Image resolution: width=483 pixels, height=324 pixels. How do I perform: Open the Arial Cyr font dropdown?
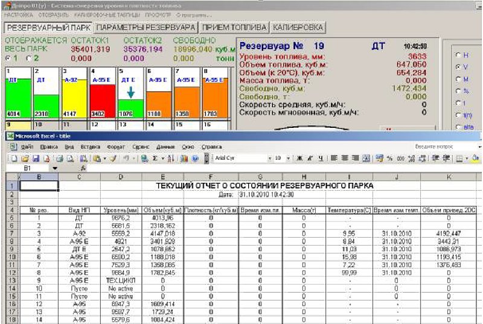pyautogui.click(x=270, y=159)
